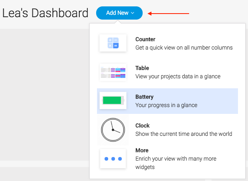Image resolution: width=248 pixels, height=181 pixels.
Task: Select the highlighted Battery option
Action: point(167,101)
